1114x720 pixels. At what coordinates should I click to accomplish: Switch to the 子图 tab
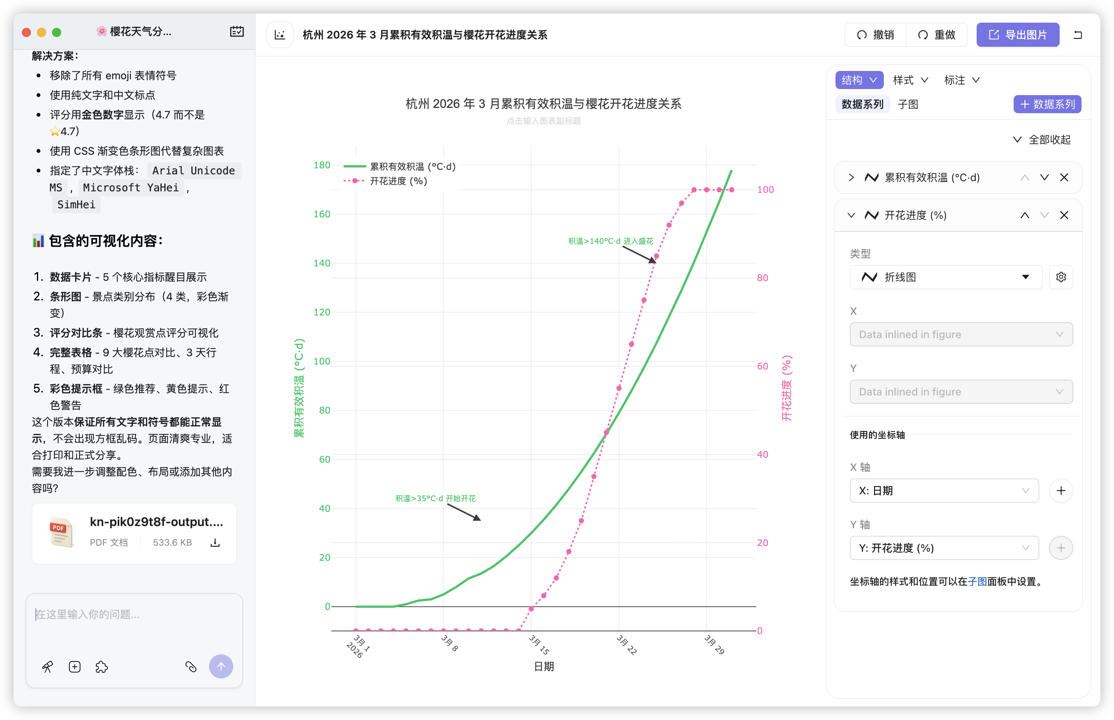pyautogui.click(x=909, y=104)
